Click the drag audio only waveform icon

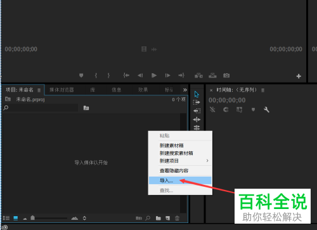click(x=154, y=50)
